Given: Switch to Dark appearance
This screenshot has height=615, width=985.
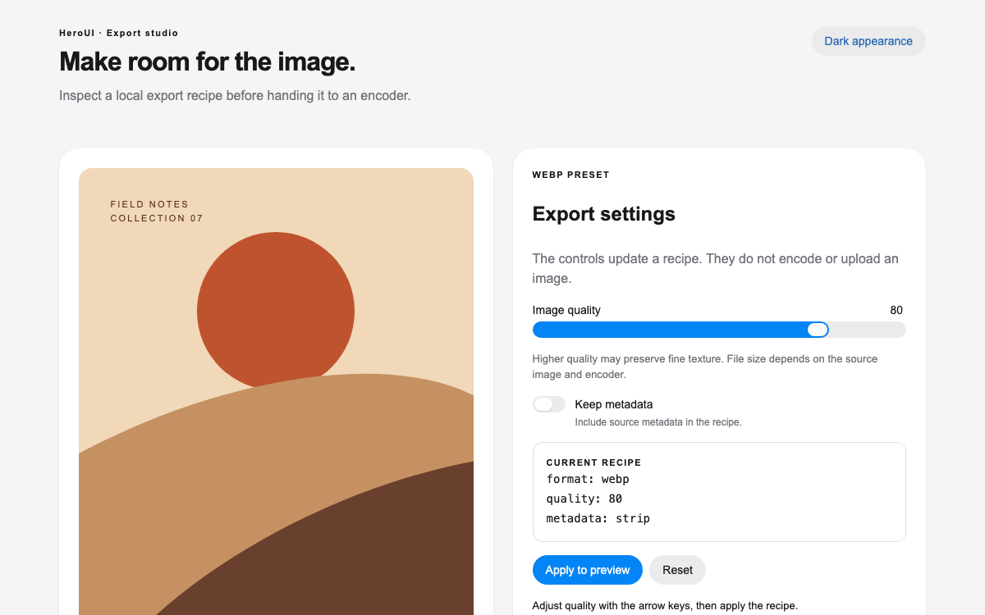Looking at the screenshot, I should [x=868, y=41].
